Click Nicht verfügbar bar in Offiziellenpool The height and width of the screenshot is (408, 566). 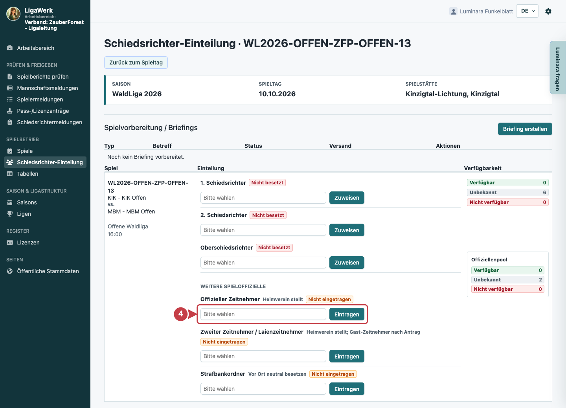pyautogui.click(x=507, y=289)
